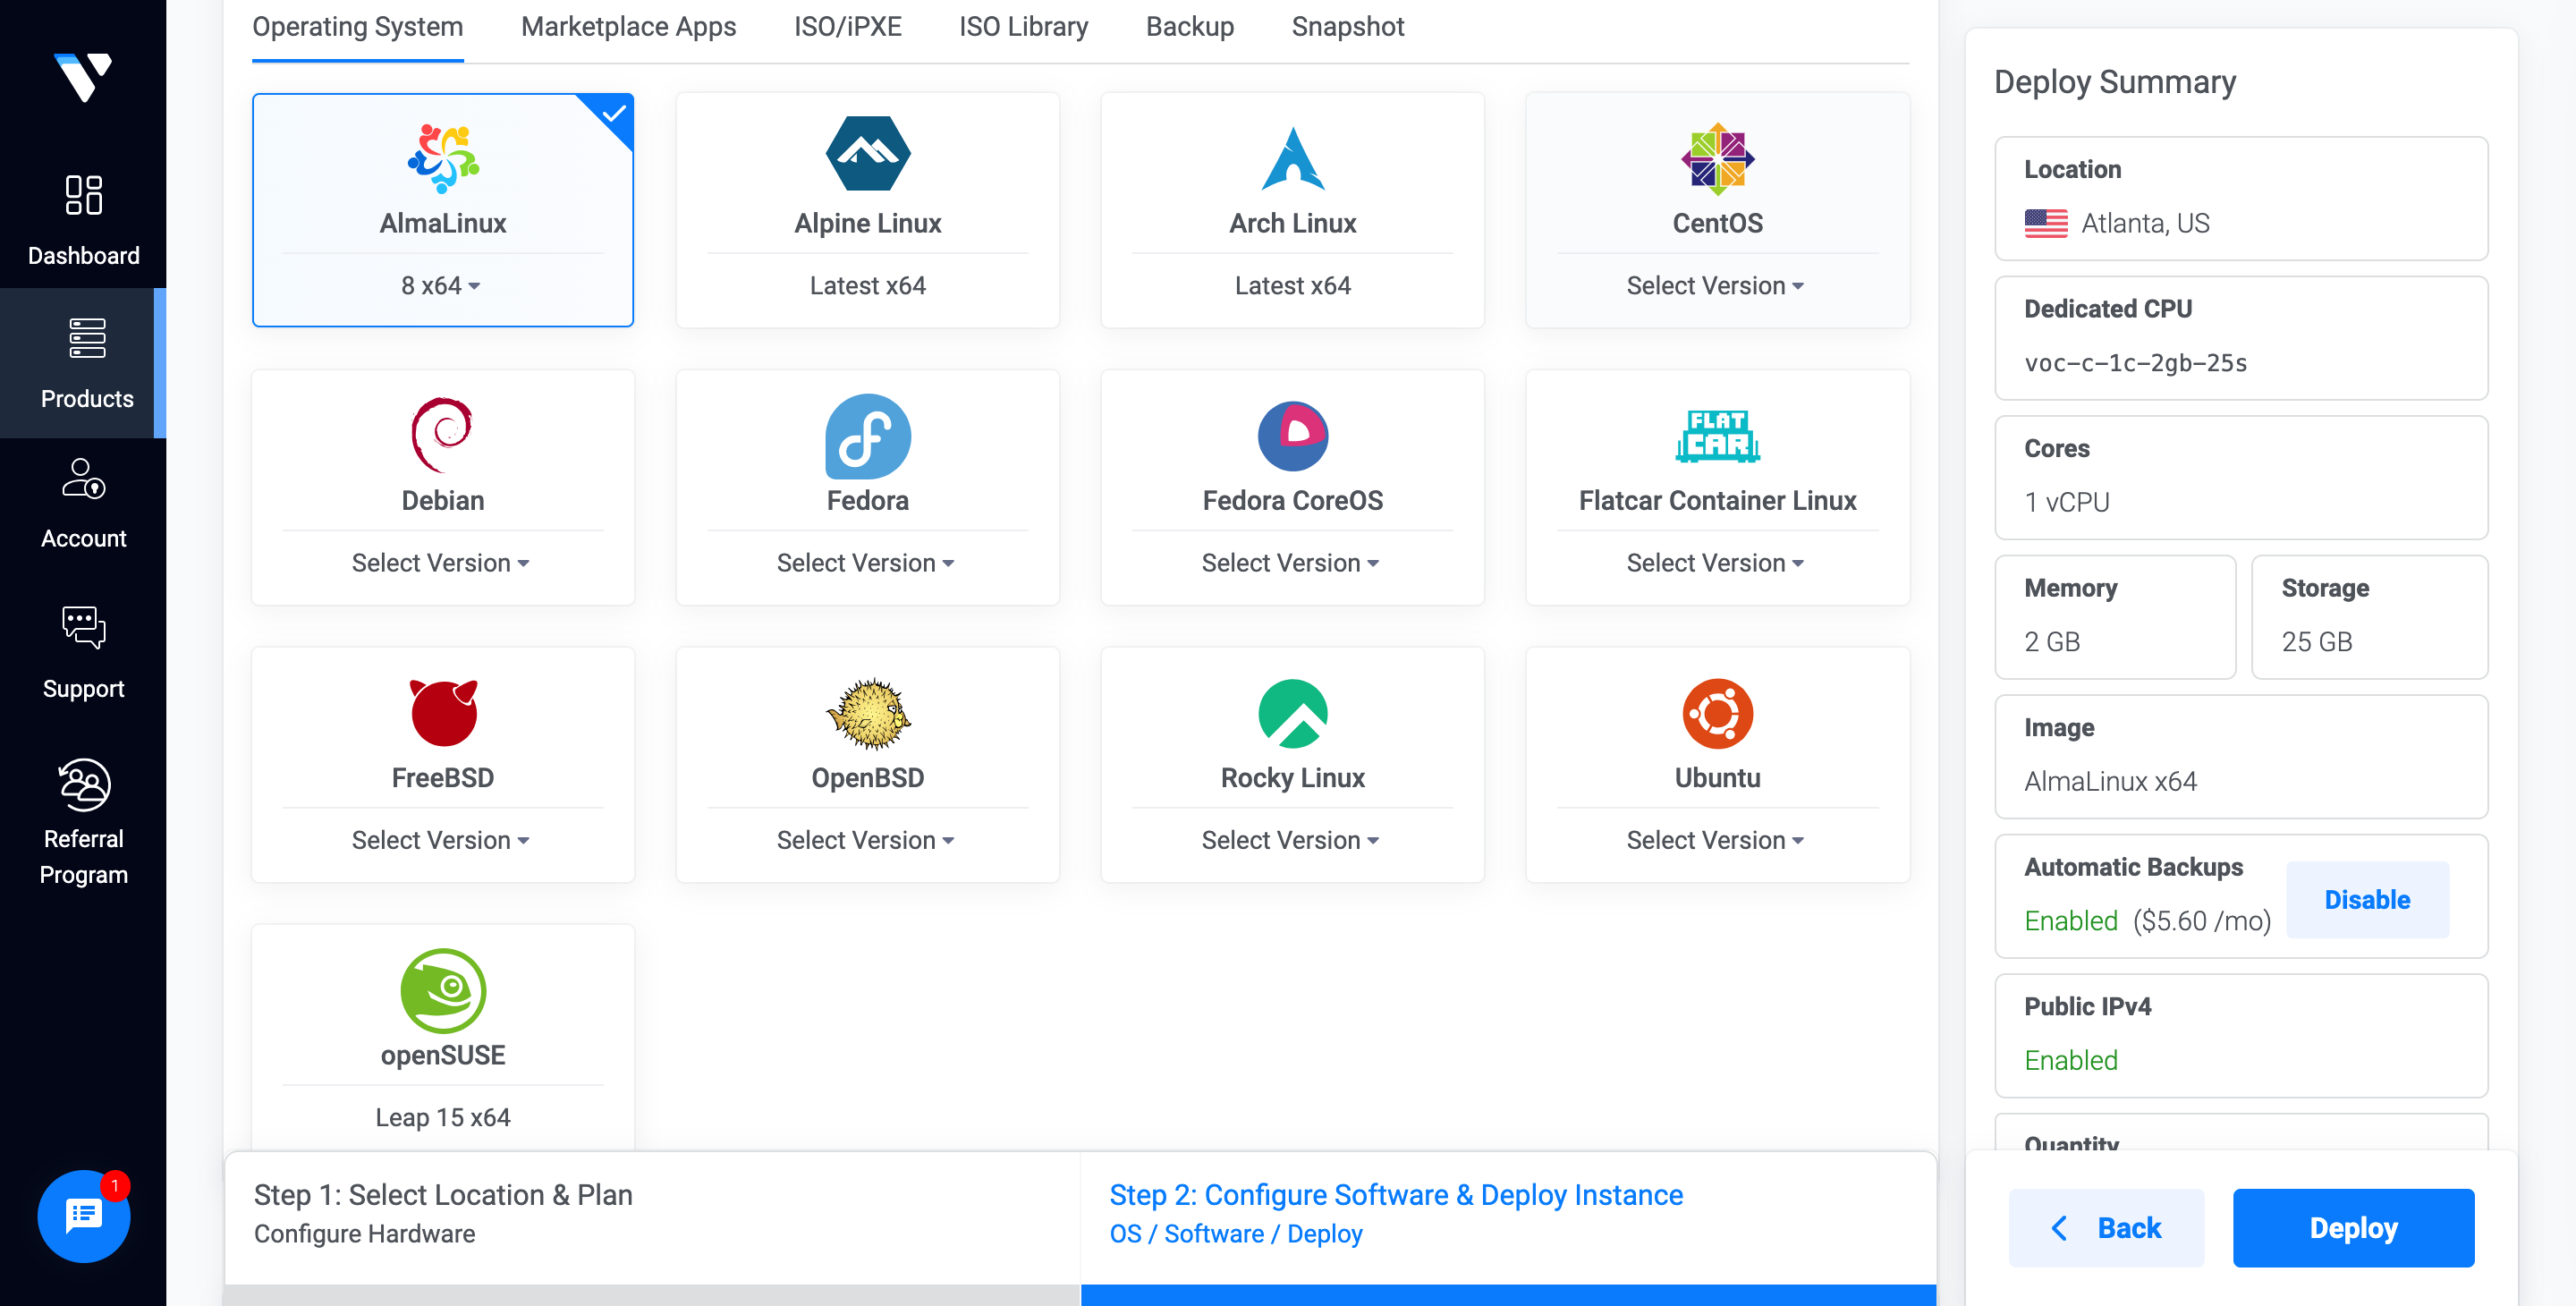This screenshot has width=2576, height=1306.
Task: Open the Ubuntu Select Version dropdown
Action: pos(1716,840)
